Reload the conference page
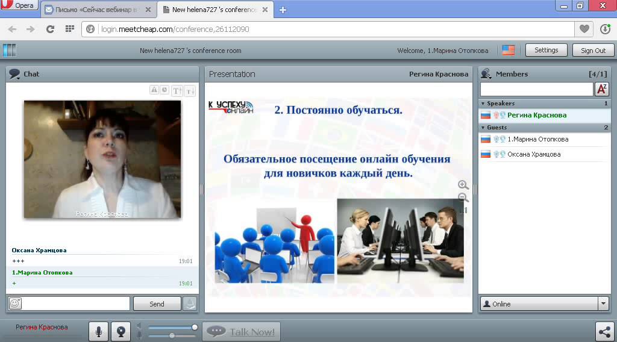The image size is (617, 342). [50, 29]
